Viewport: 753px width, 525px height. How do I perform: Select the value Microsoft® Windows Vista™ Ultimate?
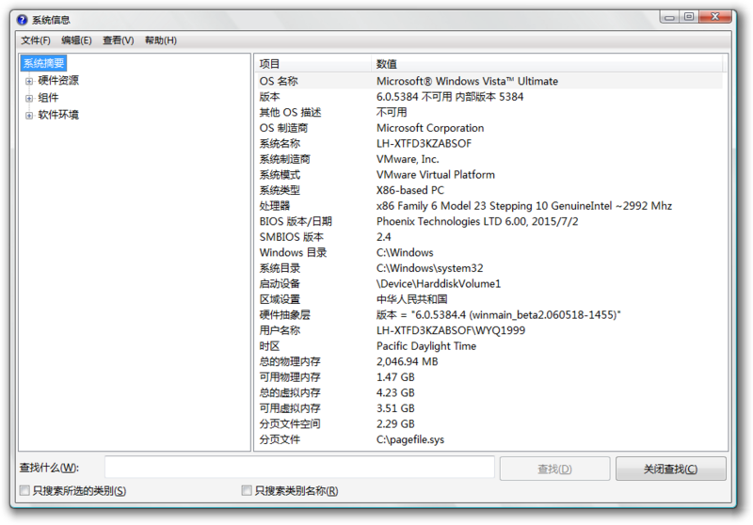click(x=467, y=81)
